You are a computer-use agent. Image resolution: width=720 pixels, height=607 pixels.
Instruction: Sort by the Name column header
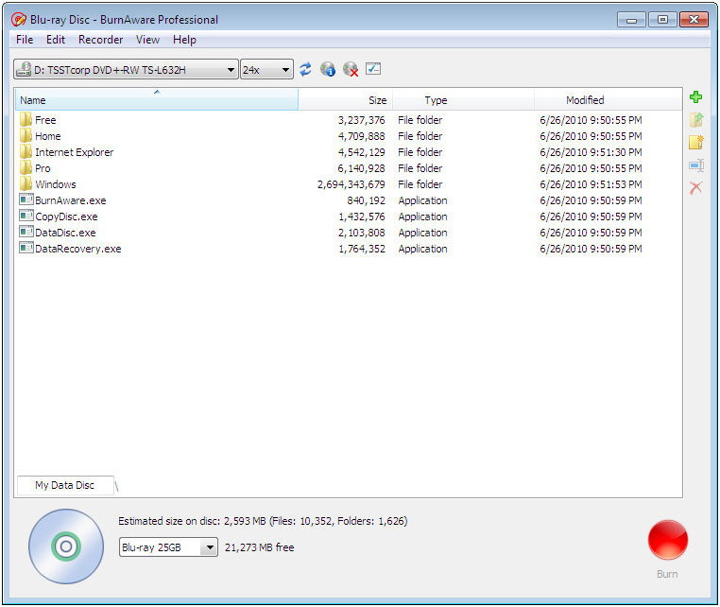(157, 99)
